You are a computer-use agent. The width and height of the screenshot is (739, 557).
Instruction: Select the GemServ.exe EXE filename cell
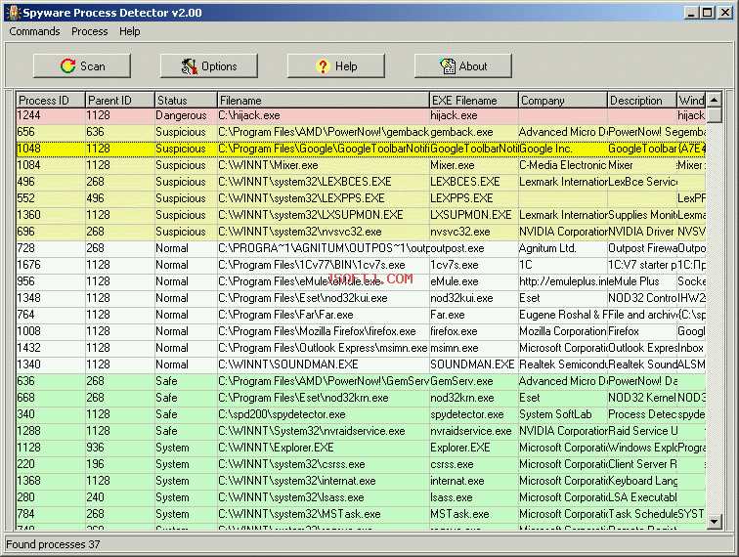(x=474, y=381)
